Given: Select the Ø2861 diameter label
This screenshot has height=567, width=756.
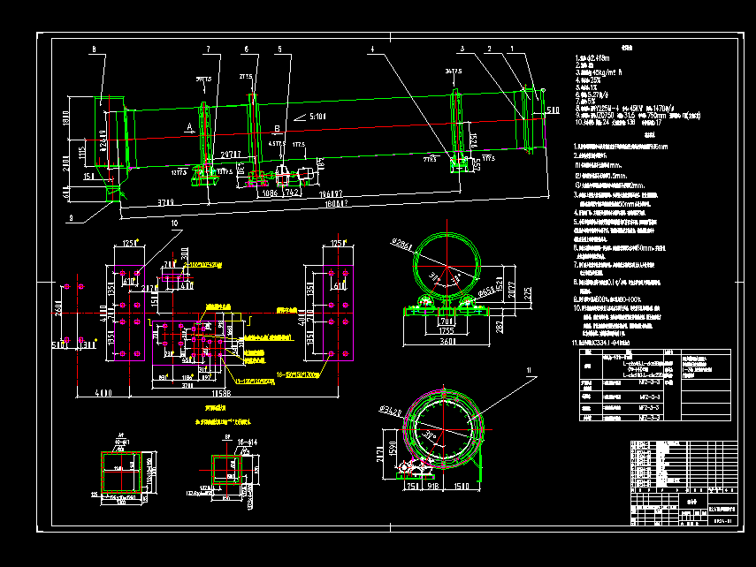Looking at the screenshot, I should click(402, 245).
